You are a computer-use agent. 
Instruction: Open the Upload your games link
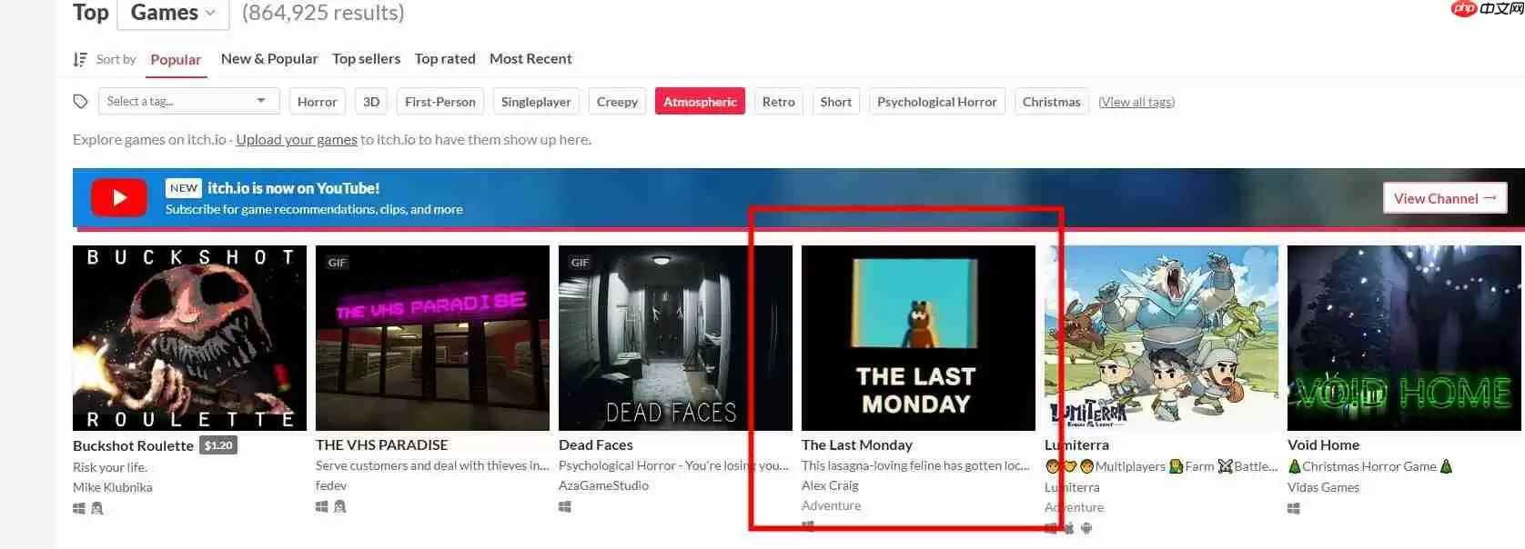coord(297,140)
